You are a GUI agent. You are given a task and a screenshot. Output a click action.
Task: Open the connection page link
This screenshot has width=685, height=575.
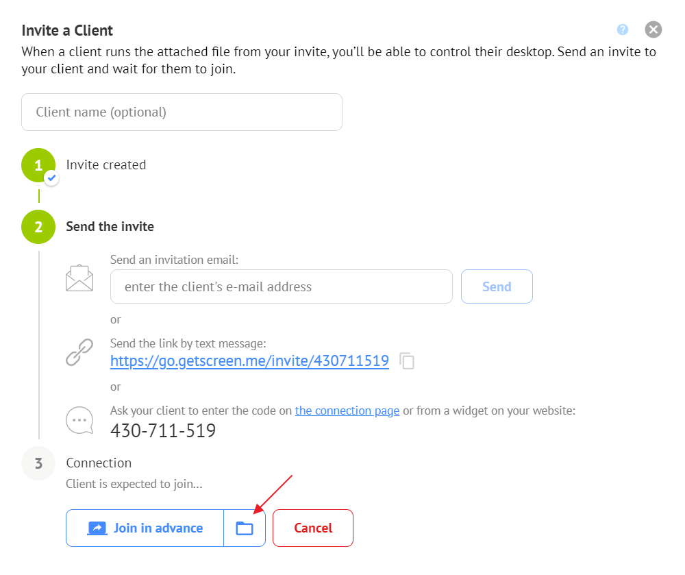[x=347, y=411]
